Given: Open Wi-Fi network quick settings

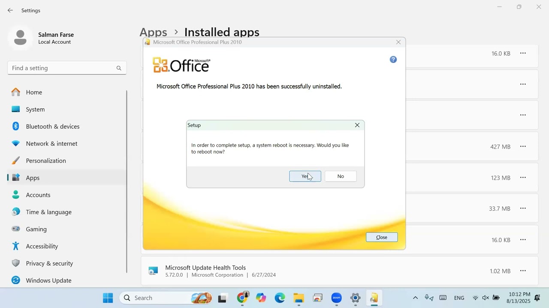Looking at the screenshot, I should click(x=475, y=298).
